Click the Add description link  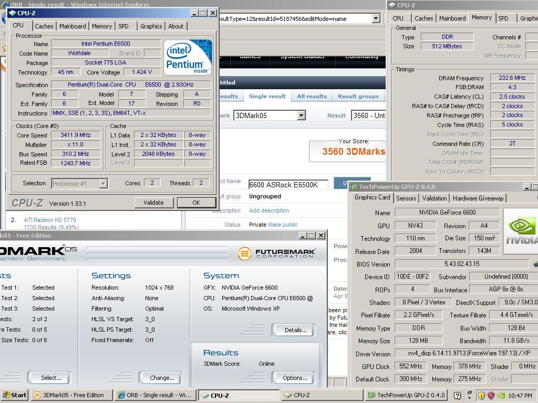[x=269, y=210]
